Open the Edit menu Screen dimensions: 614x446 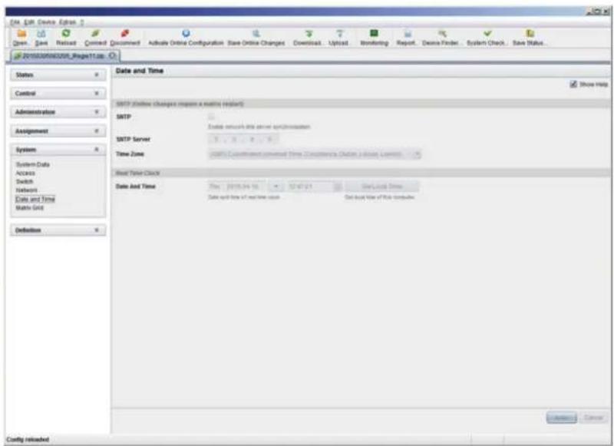tap(29, 22)
